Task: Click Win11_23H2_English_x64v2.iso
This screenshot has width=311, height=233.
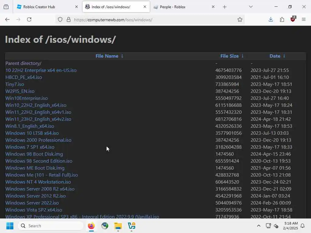Action: [38, 119]
